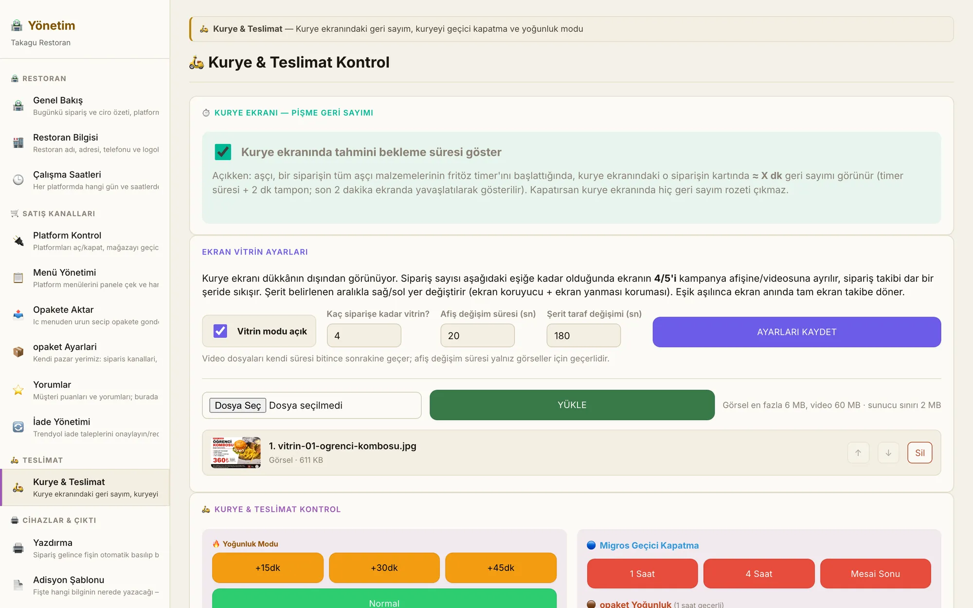Uncheck the Vitrin modu açık checkbox
The height and width of the screenshot is (608, 973).
pos(220,331)
